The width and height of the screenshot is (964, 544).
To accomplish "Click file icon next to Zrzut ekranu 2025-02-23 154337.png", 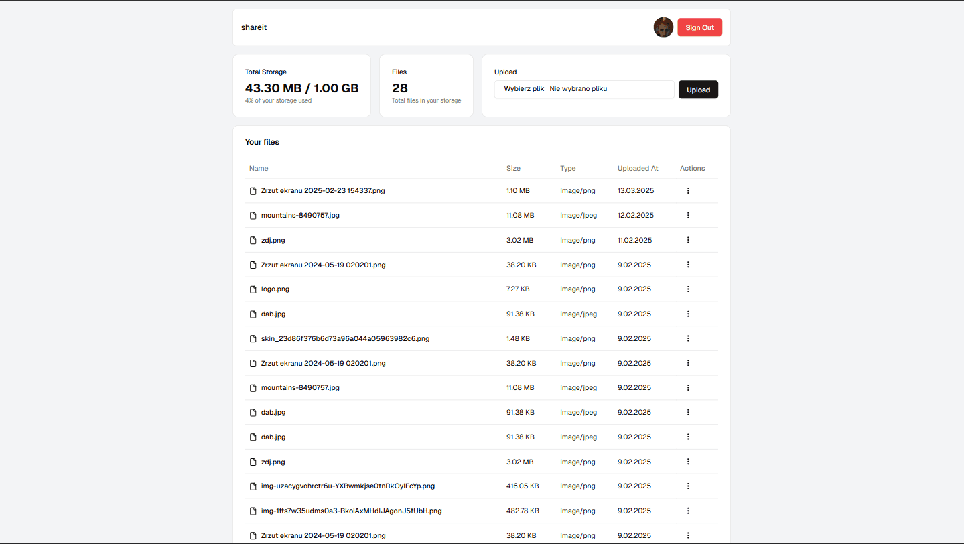I will [253, 191].
